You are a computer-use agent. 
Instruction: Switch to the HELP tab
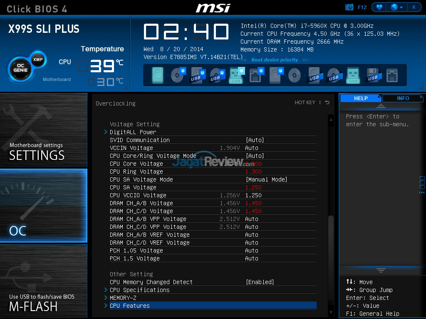361,98
